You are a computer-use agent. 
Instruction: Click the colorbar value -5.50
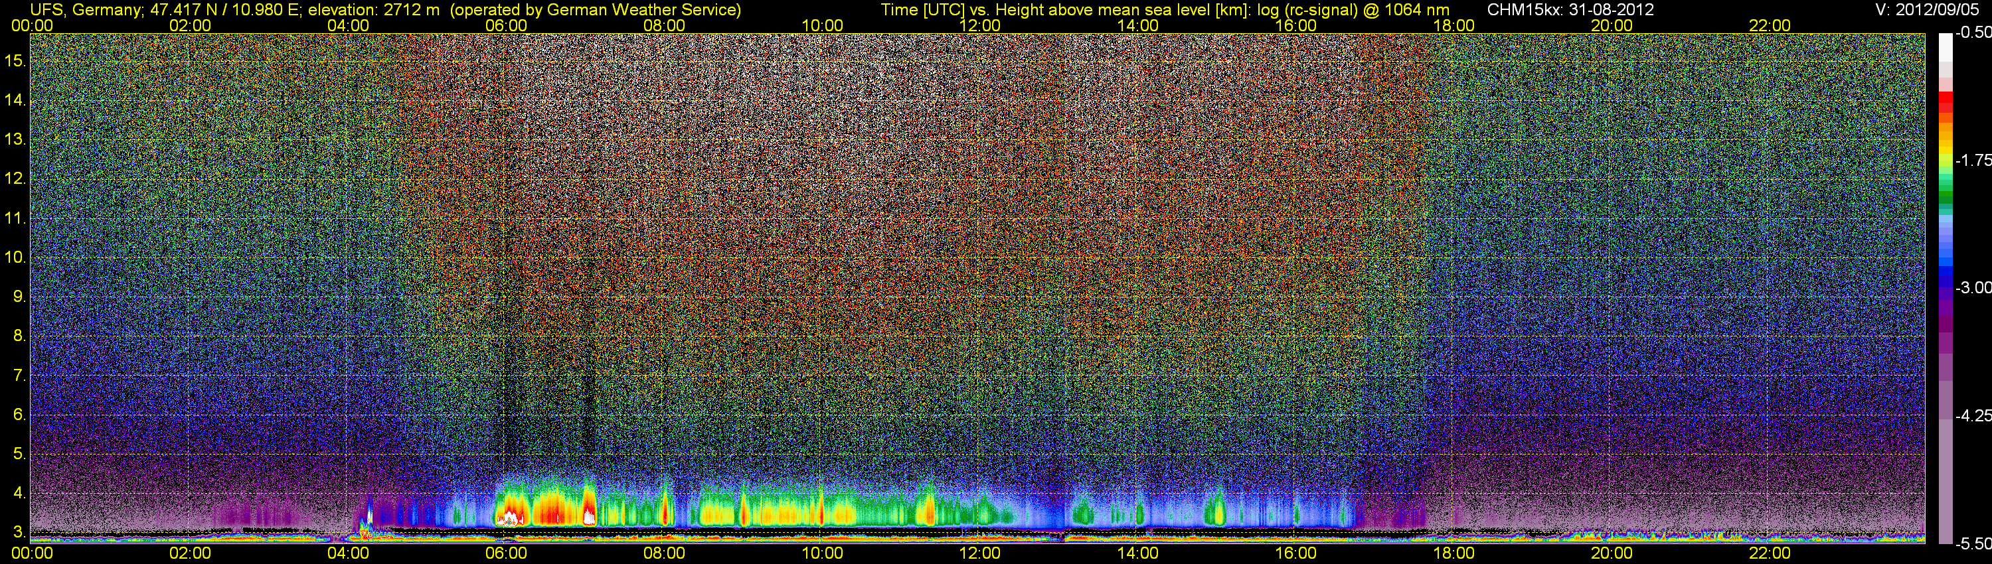point(1973,544)
